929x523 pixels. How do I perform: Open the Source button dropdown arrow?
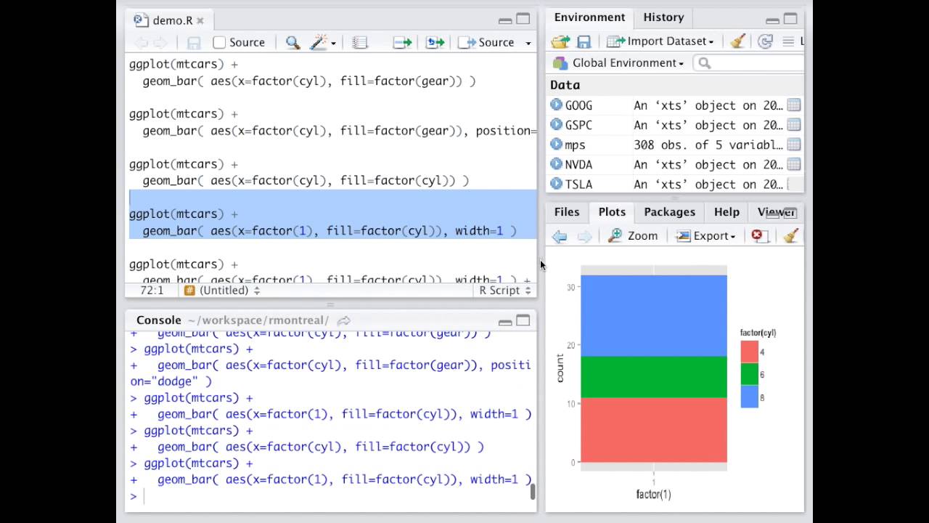coord(528,43)
